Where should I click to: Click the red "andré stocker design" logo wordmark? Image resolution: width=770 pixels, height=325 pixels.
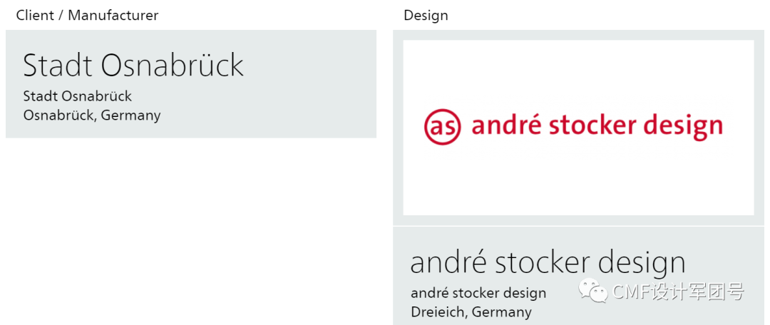point(597,127)
